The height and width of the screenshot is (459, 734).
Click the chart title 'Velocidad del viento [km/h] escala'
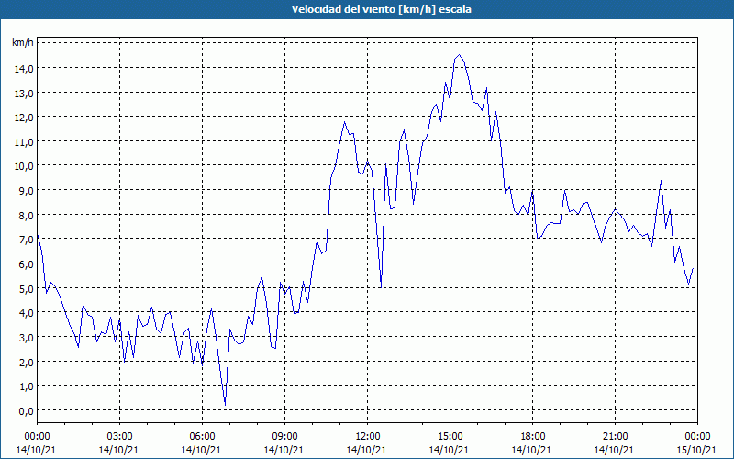point(381,9)
